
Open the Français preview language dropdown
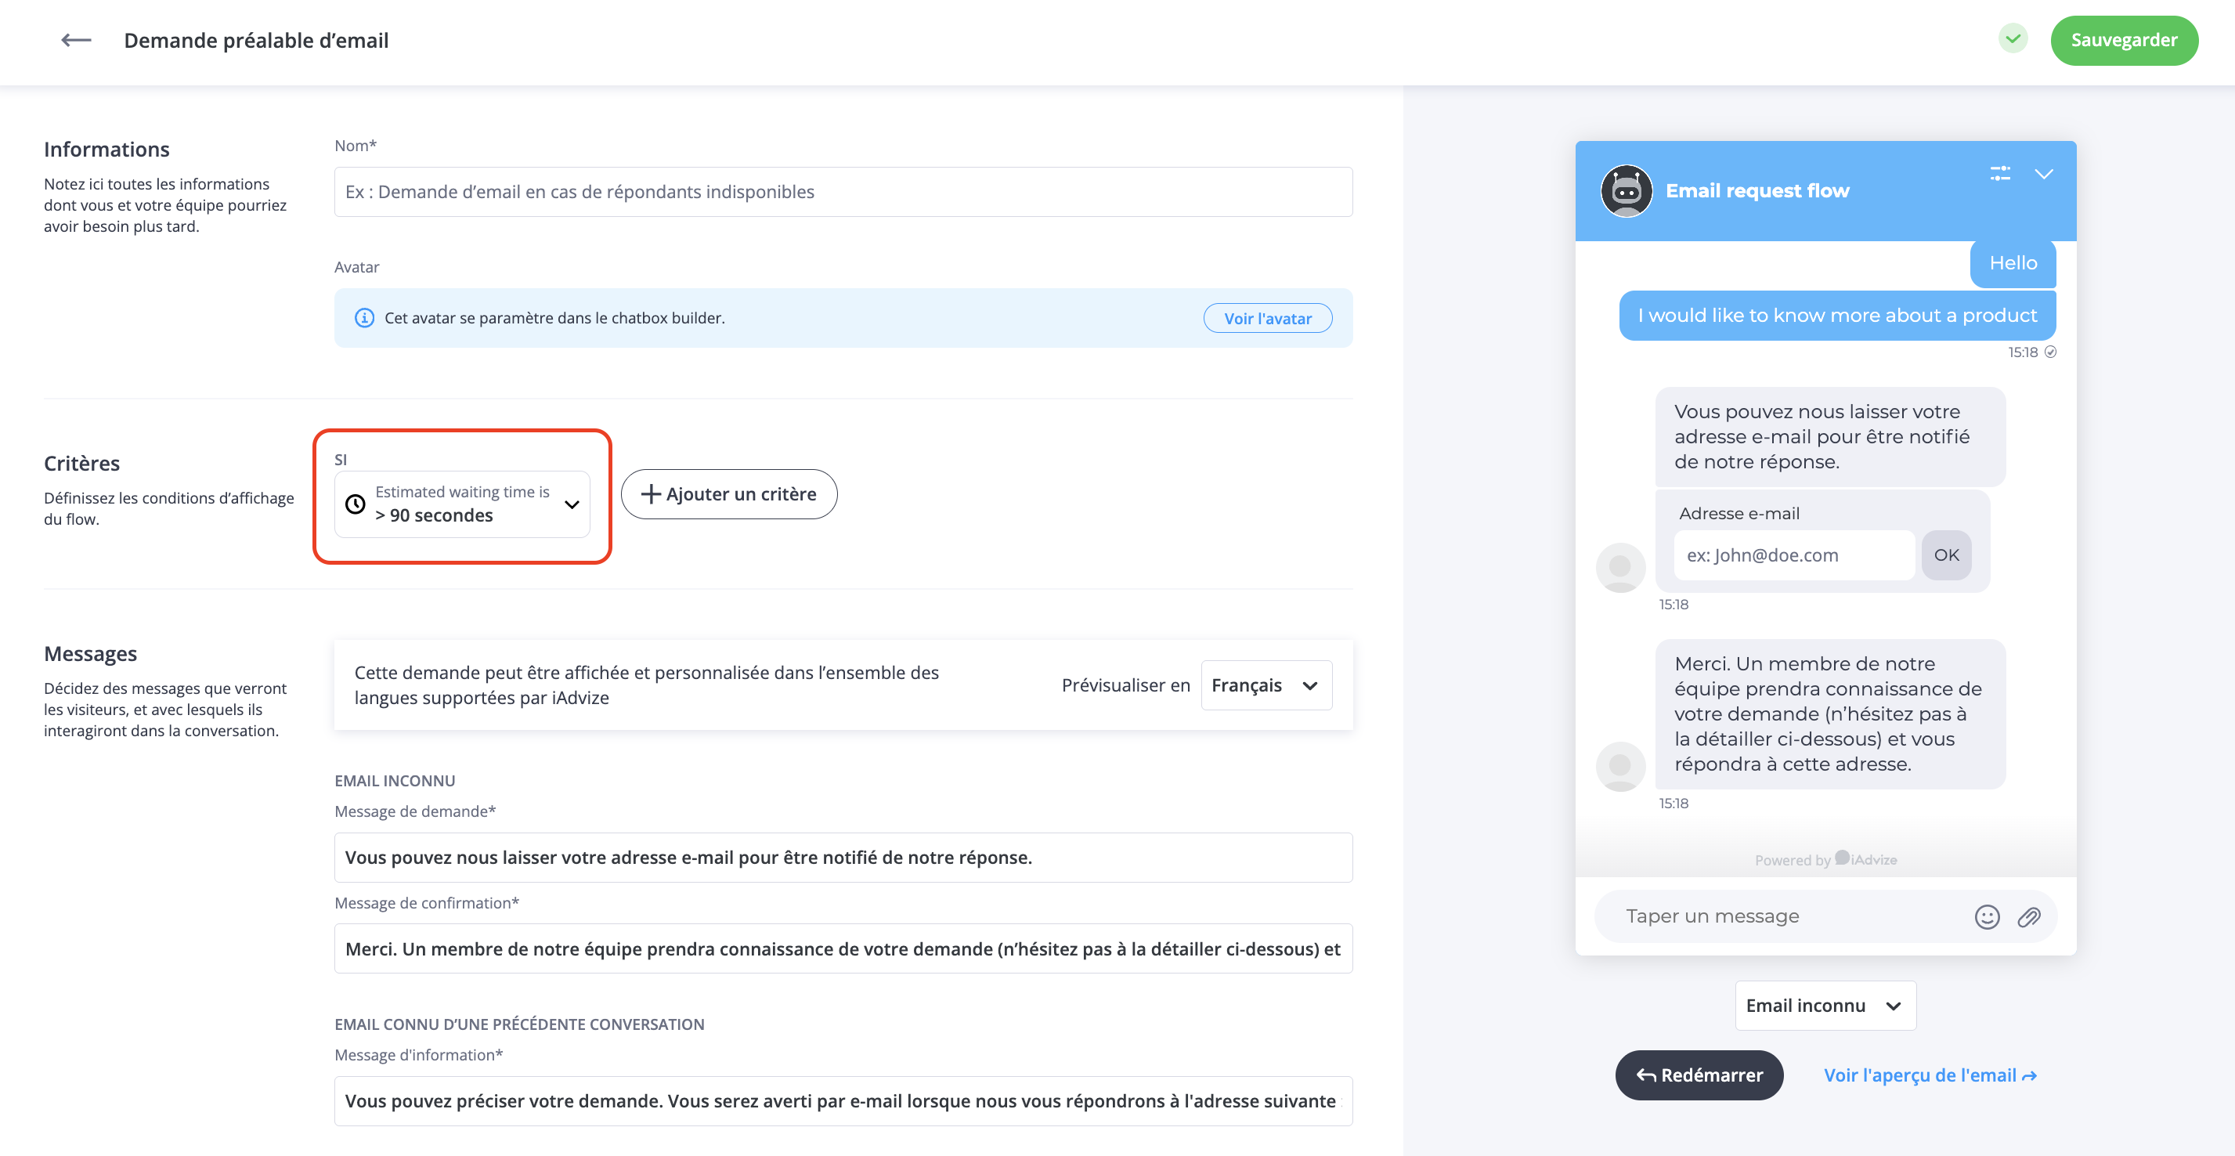tap(1266, 685)
